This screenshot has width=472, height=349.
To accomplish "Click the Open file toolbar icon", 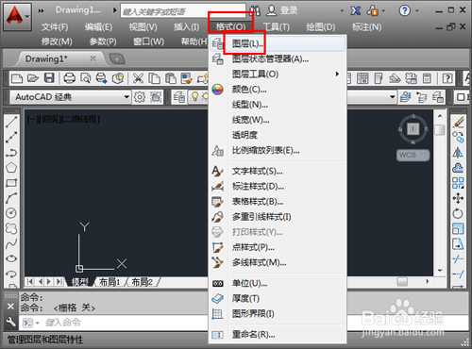I will [33, 78].
